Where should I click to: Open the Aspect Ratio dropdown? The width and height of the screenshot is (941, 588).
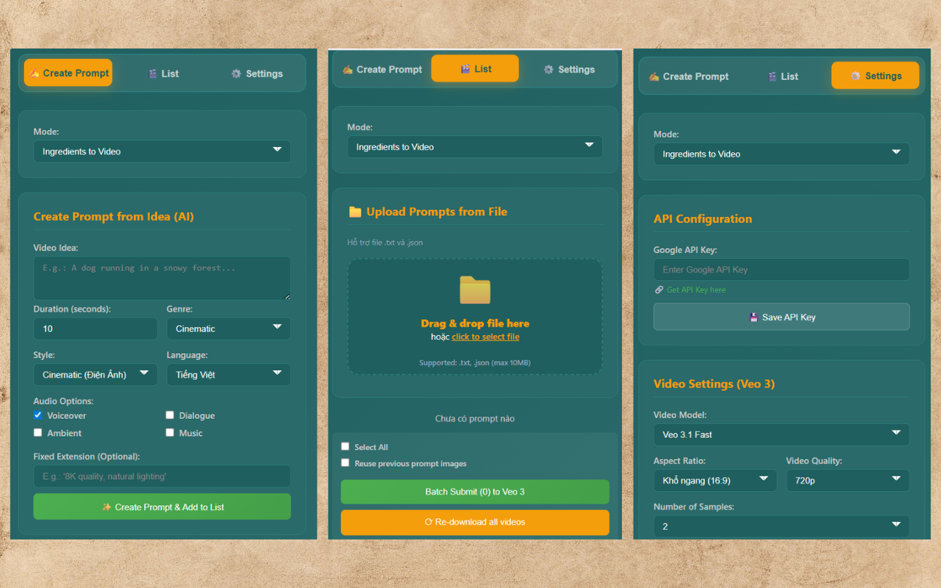point(715,480)
